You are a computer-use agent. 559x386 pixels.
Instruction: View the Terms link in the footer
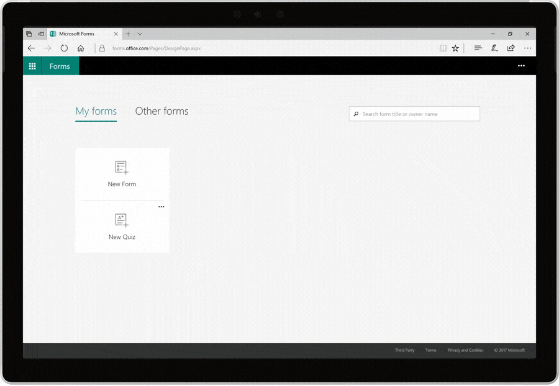(430, 350)
